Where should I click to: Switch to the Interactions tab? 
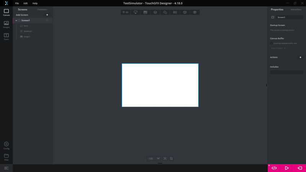pyautogui.click(x=296, y=9)
